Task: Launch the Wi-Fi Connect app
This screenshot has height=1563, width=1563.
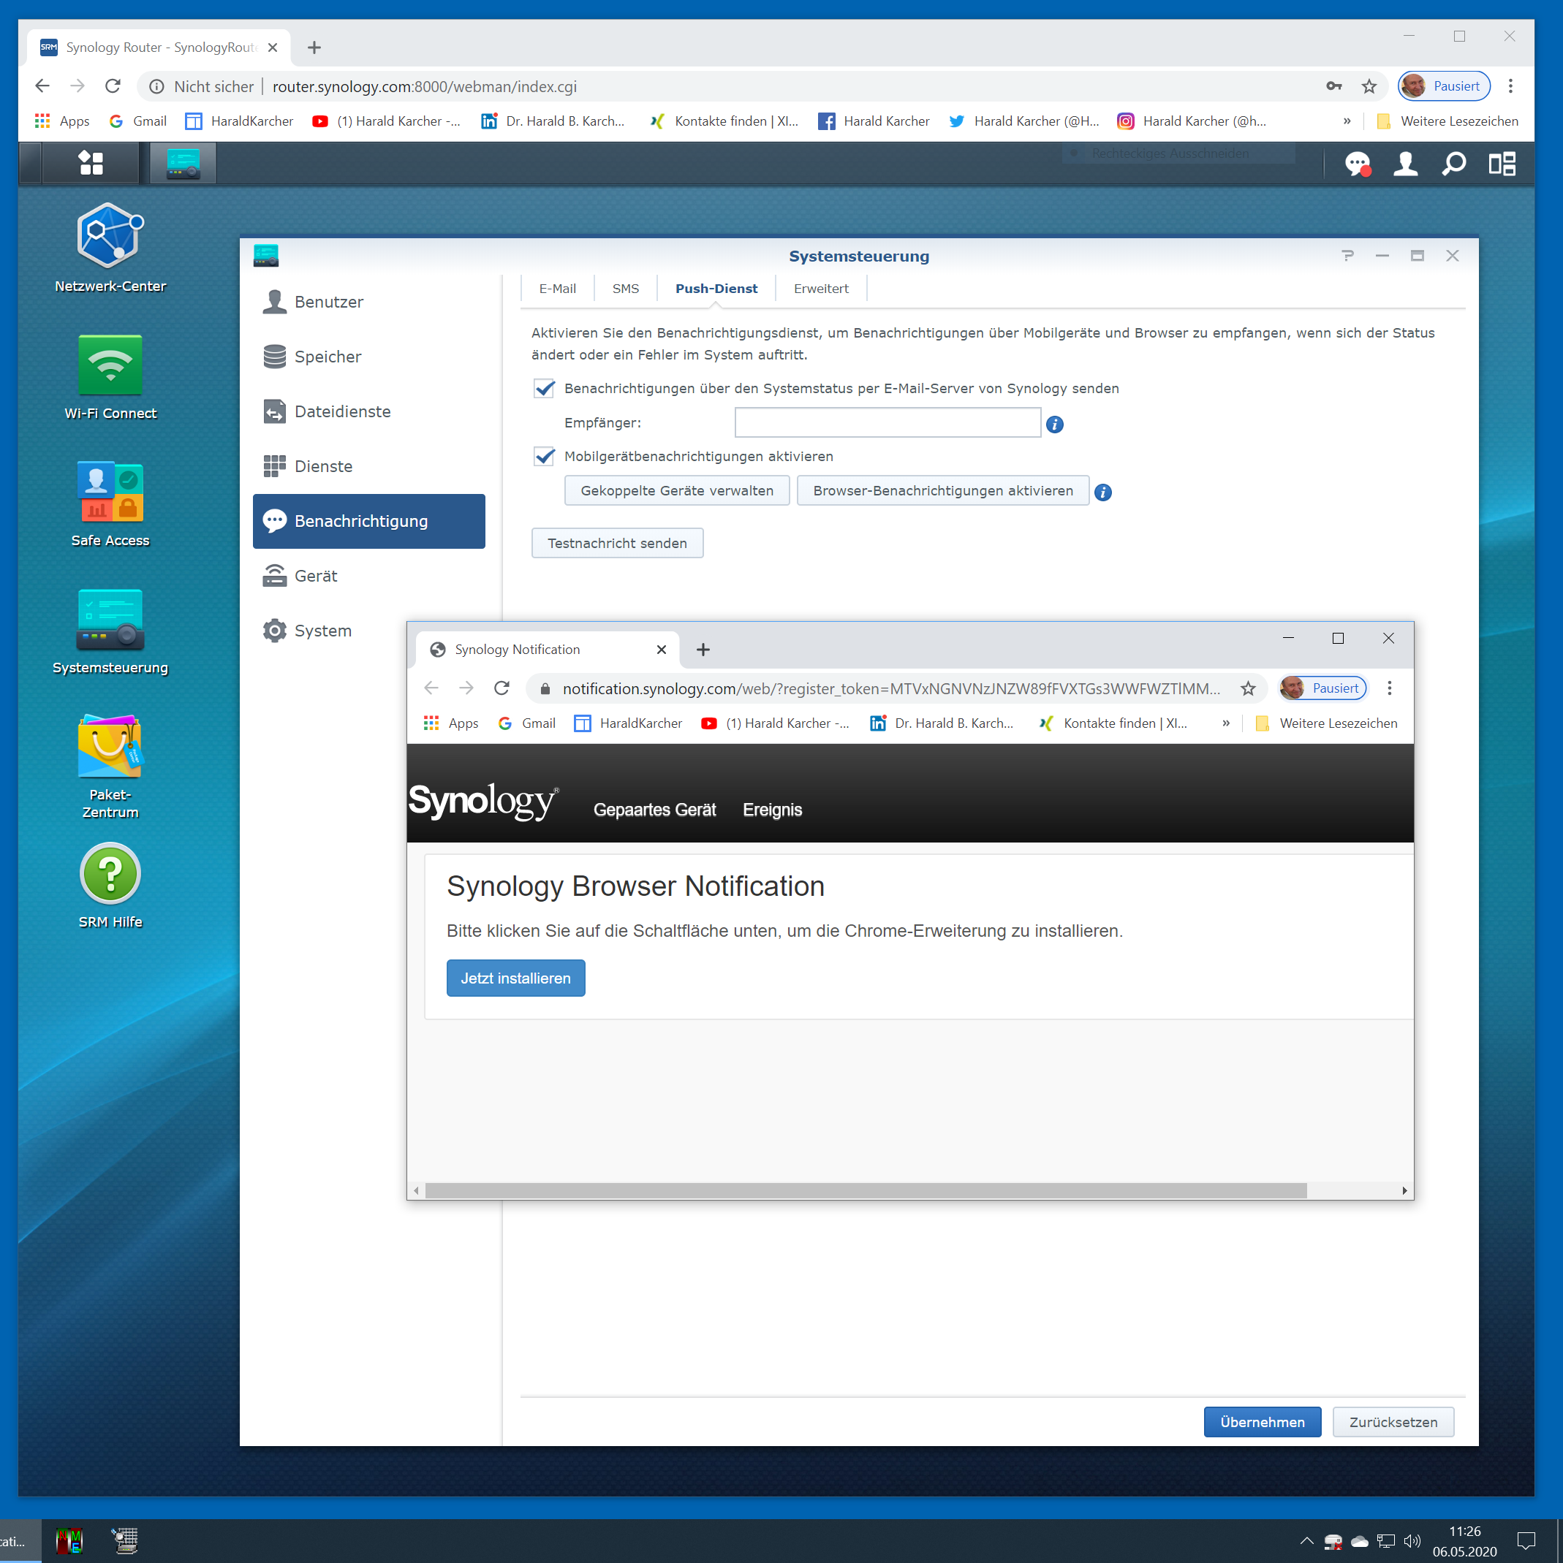Action: [110, 365]
